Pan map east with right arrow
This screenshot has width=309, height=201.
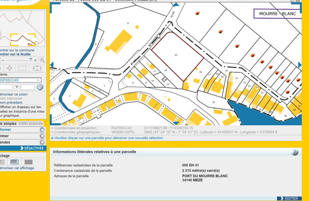point(300,65)
